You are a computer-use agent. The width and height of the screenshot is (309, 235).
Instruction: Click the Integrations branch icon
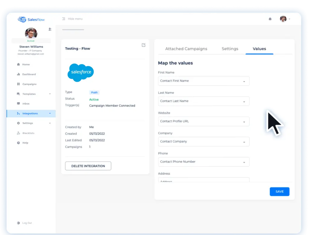click(18, 113)
